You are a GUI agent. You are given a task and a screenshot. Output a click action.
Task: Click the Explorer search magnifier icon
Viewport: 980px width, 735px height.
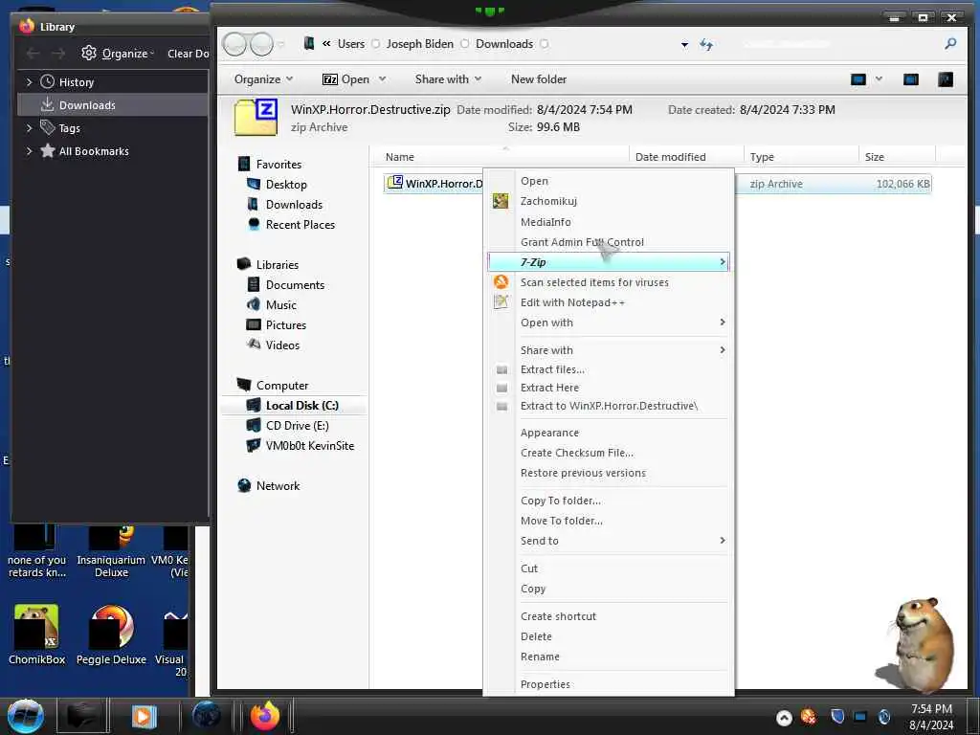pyautogui.click(x=950, y=44)
